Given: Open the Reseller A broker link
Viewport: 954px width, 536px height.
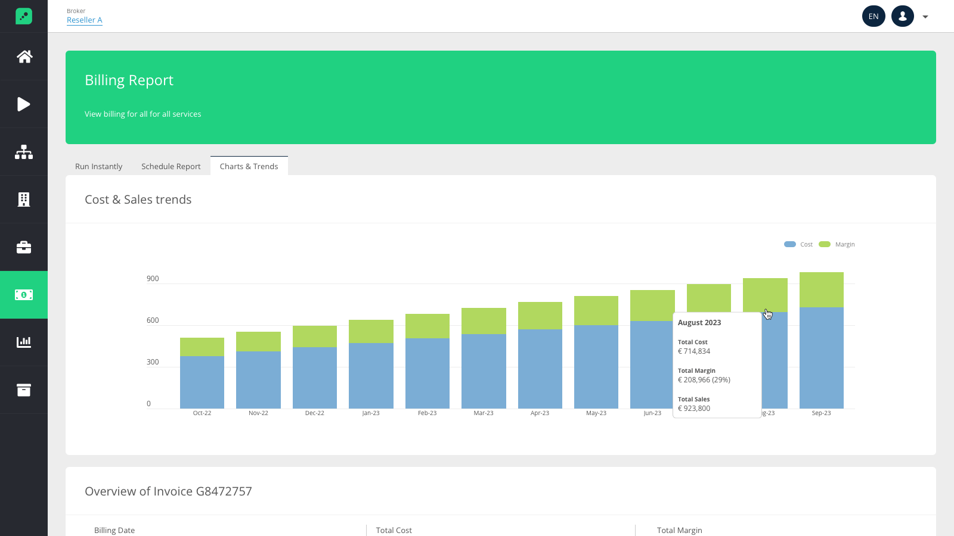Looking at the screenshot, I should click(x=84, y=20).
